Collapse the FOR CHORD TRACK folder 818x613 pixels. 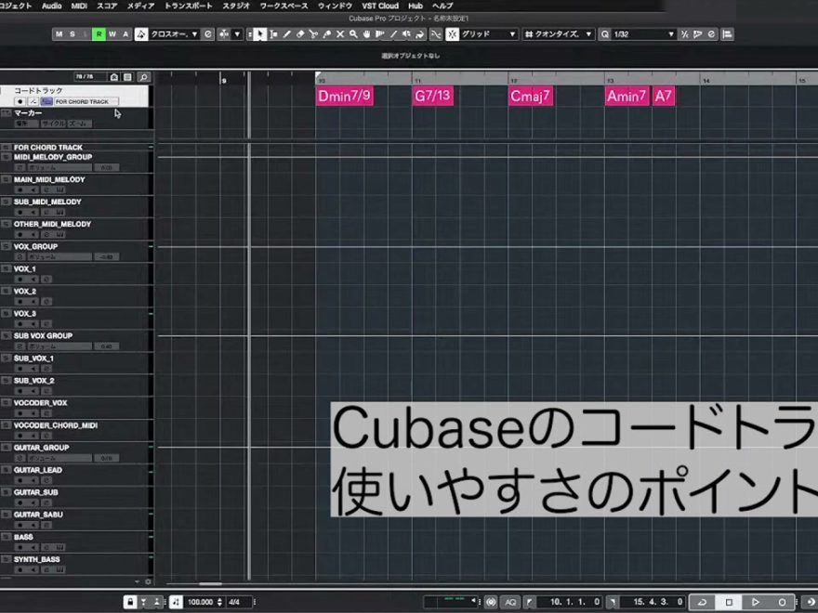point(7,148)
